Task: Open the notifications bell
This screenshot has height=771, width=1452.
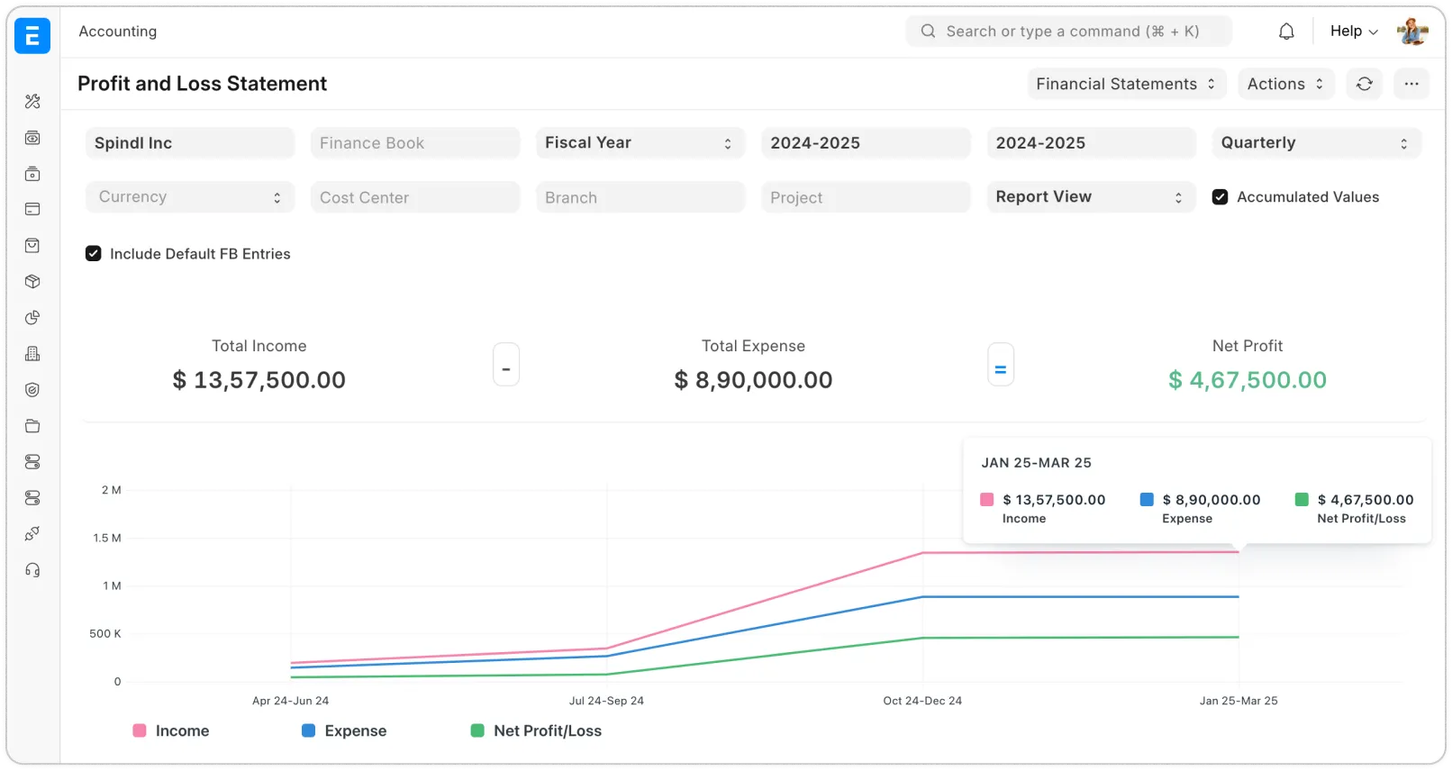Action: tap(1286, 32)
